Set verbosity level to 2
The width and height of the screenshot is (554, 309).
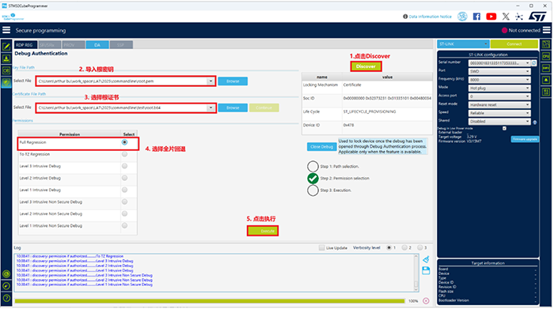[404, 247]
